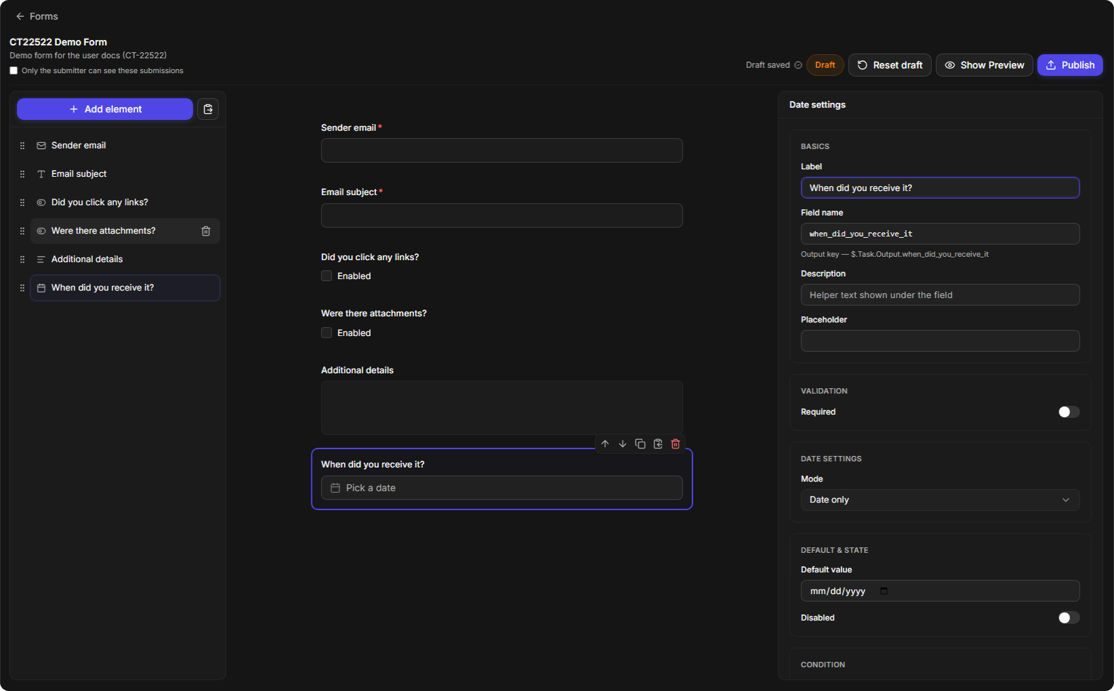The width and height of the screenshot is (1114, 691).
Task: Click drag handle for Sender email row
Action: 22,146
